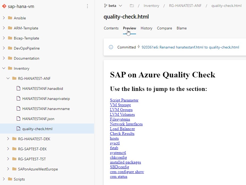This screenshot has width=246, height=185.
Task: Click the root folder icon in breadcrumb
Action: (x=132, y=6)
